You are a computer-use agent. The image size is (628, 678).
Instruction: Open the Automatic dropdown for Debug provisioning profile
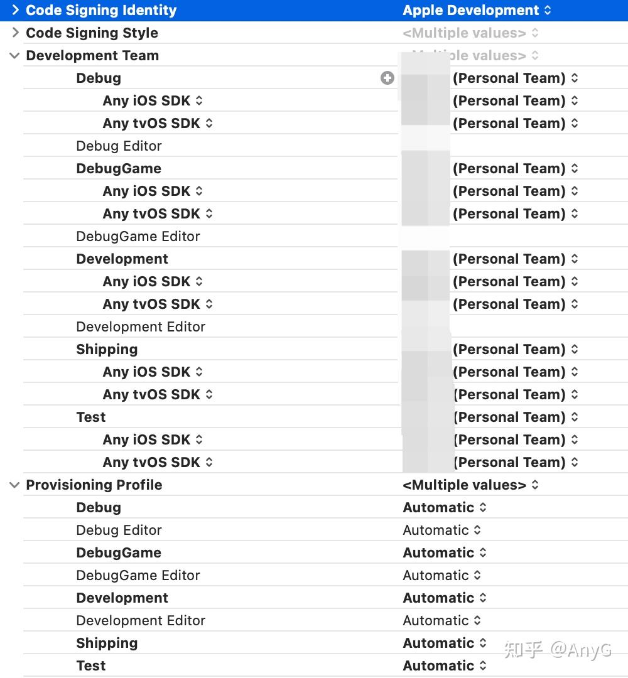click(x=445, y=507)
